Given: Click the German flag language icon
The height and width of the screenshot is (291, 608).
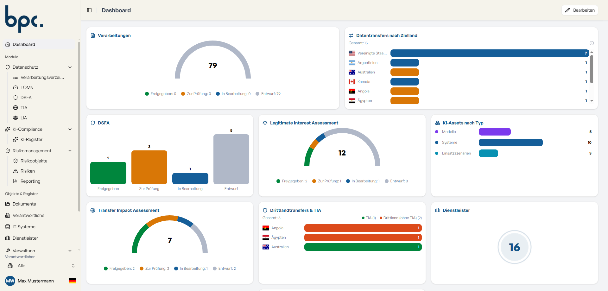Looking at the screenshot, I should pos(73,281).
